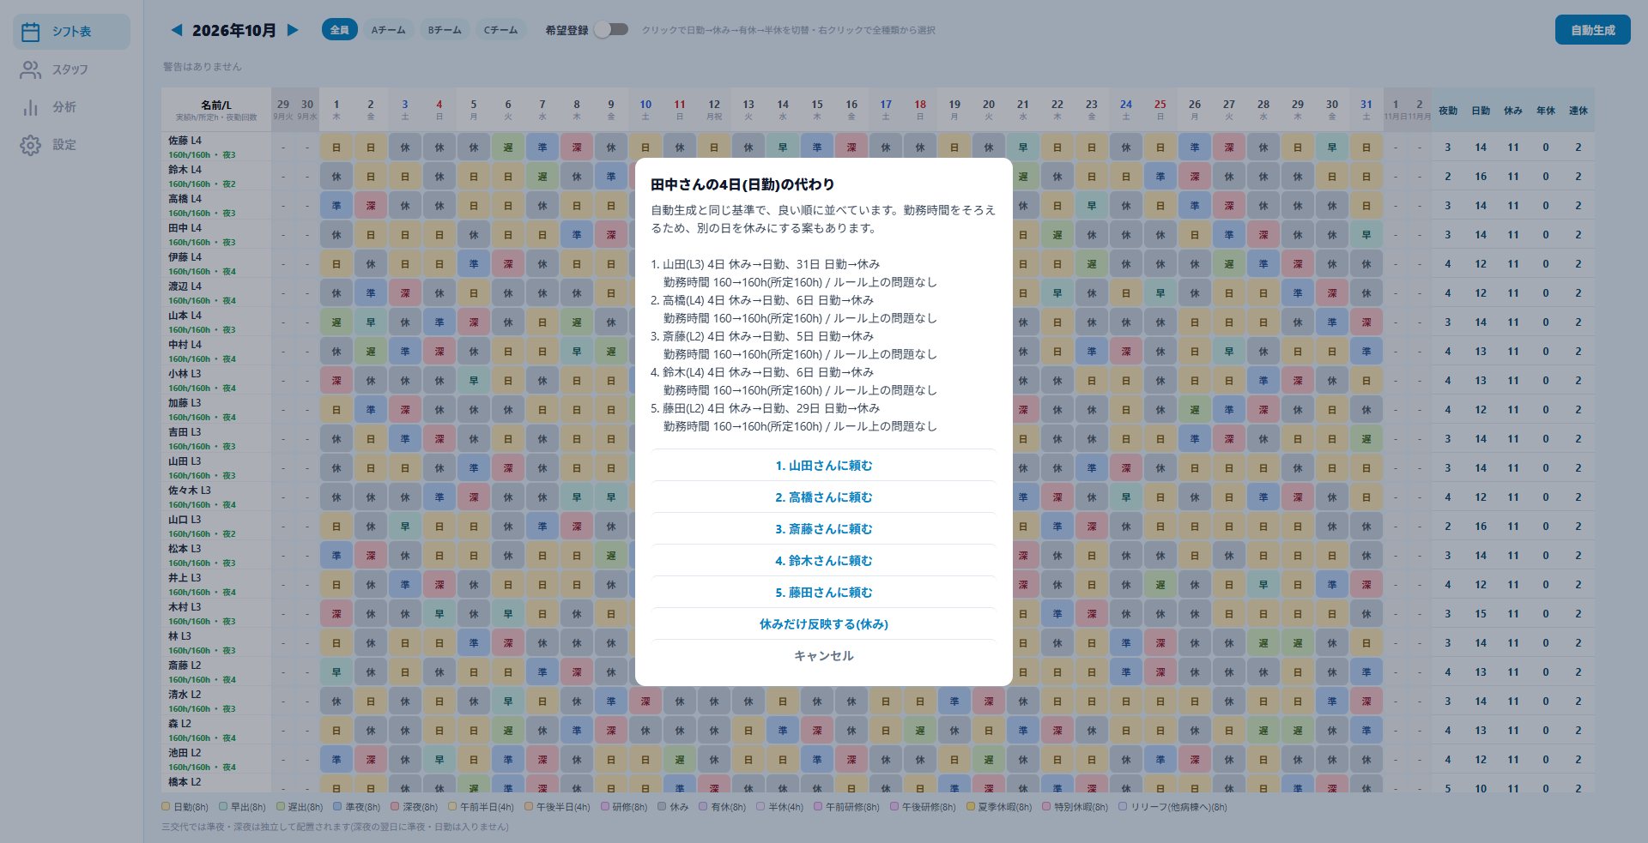Select the Bチーム filter tab
This screenshot has height=843, width=1648.
pos(445,30)
